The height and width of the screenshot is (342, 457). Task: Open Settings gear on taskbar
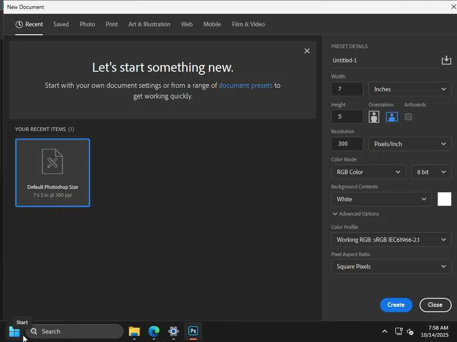(x=174, y=331)
